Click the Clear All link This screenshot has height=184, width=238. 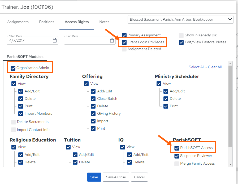pyautogui.click(x=215, y=67)
